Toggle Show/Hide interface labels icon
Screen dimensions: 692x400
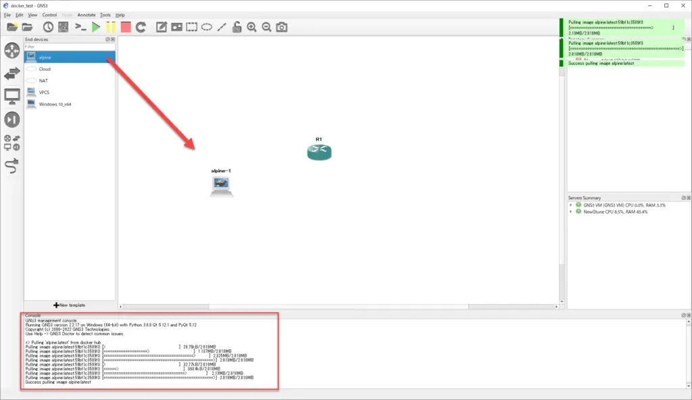point(63,28)
